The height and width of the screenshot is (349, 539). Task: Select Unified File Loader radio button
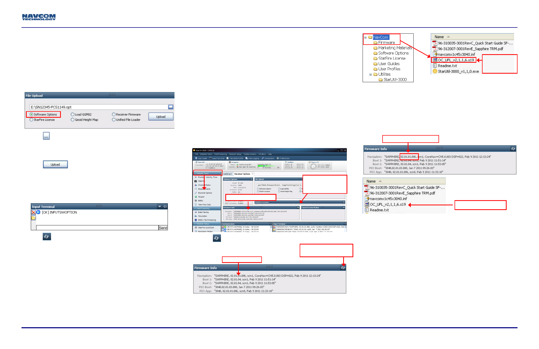pyautogui.click(x=126, y=120)
